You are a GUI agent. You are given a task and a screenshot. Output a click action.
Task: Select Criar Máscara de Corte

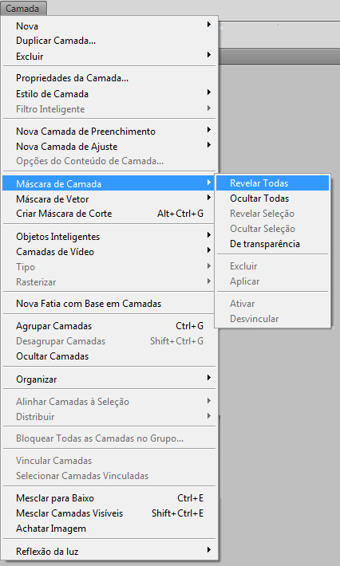point(109,214)
